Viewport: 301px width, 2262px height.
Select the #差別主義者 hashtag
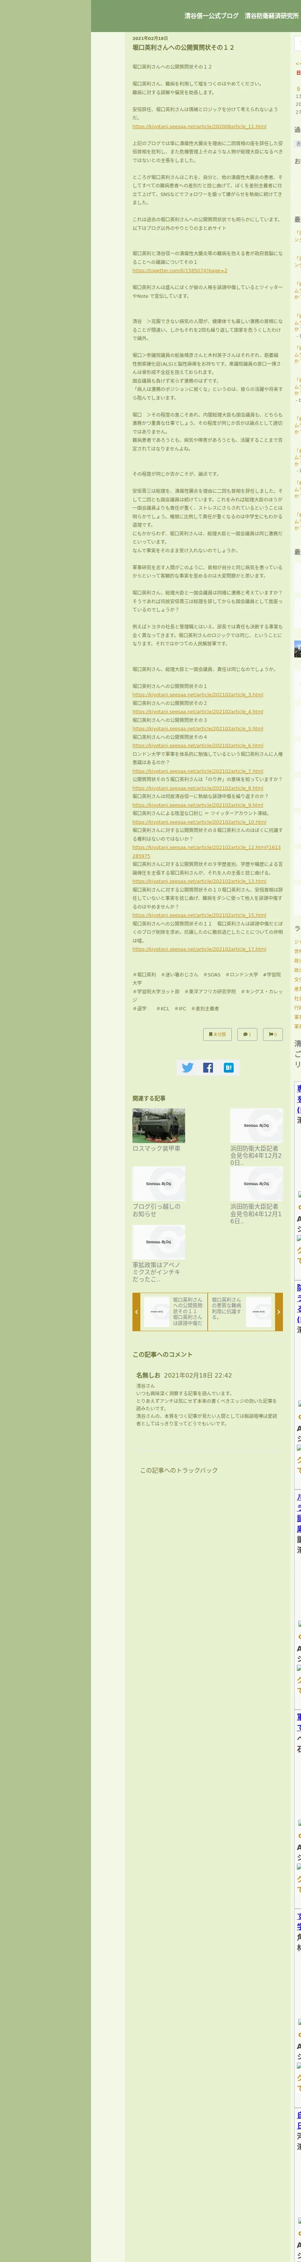click(x=205, y=1008)
